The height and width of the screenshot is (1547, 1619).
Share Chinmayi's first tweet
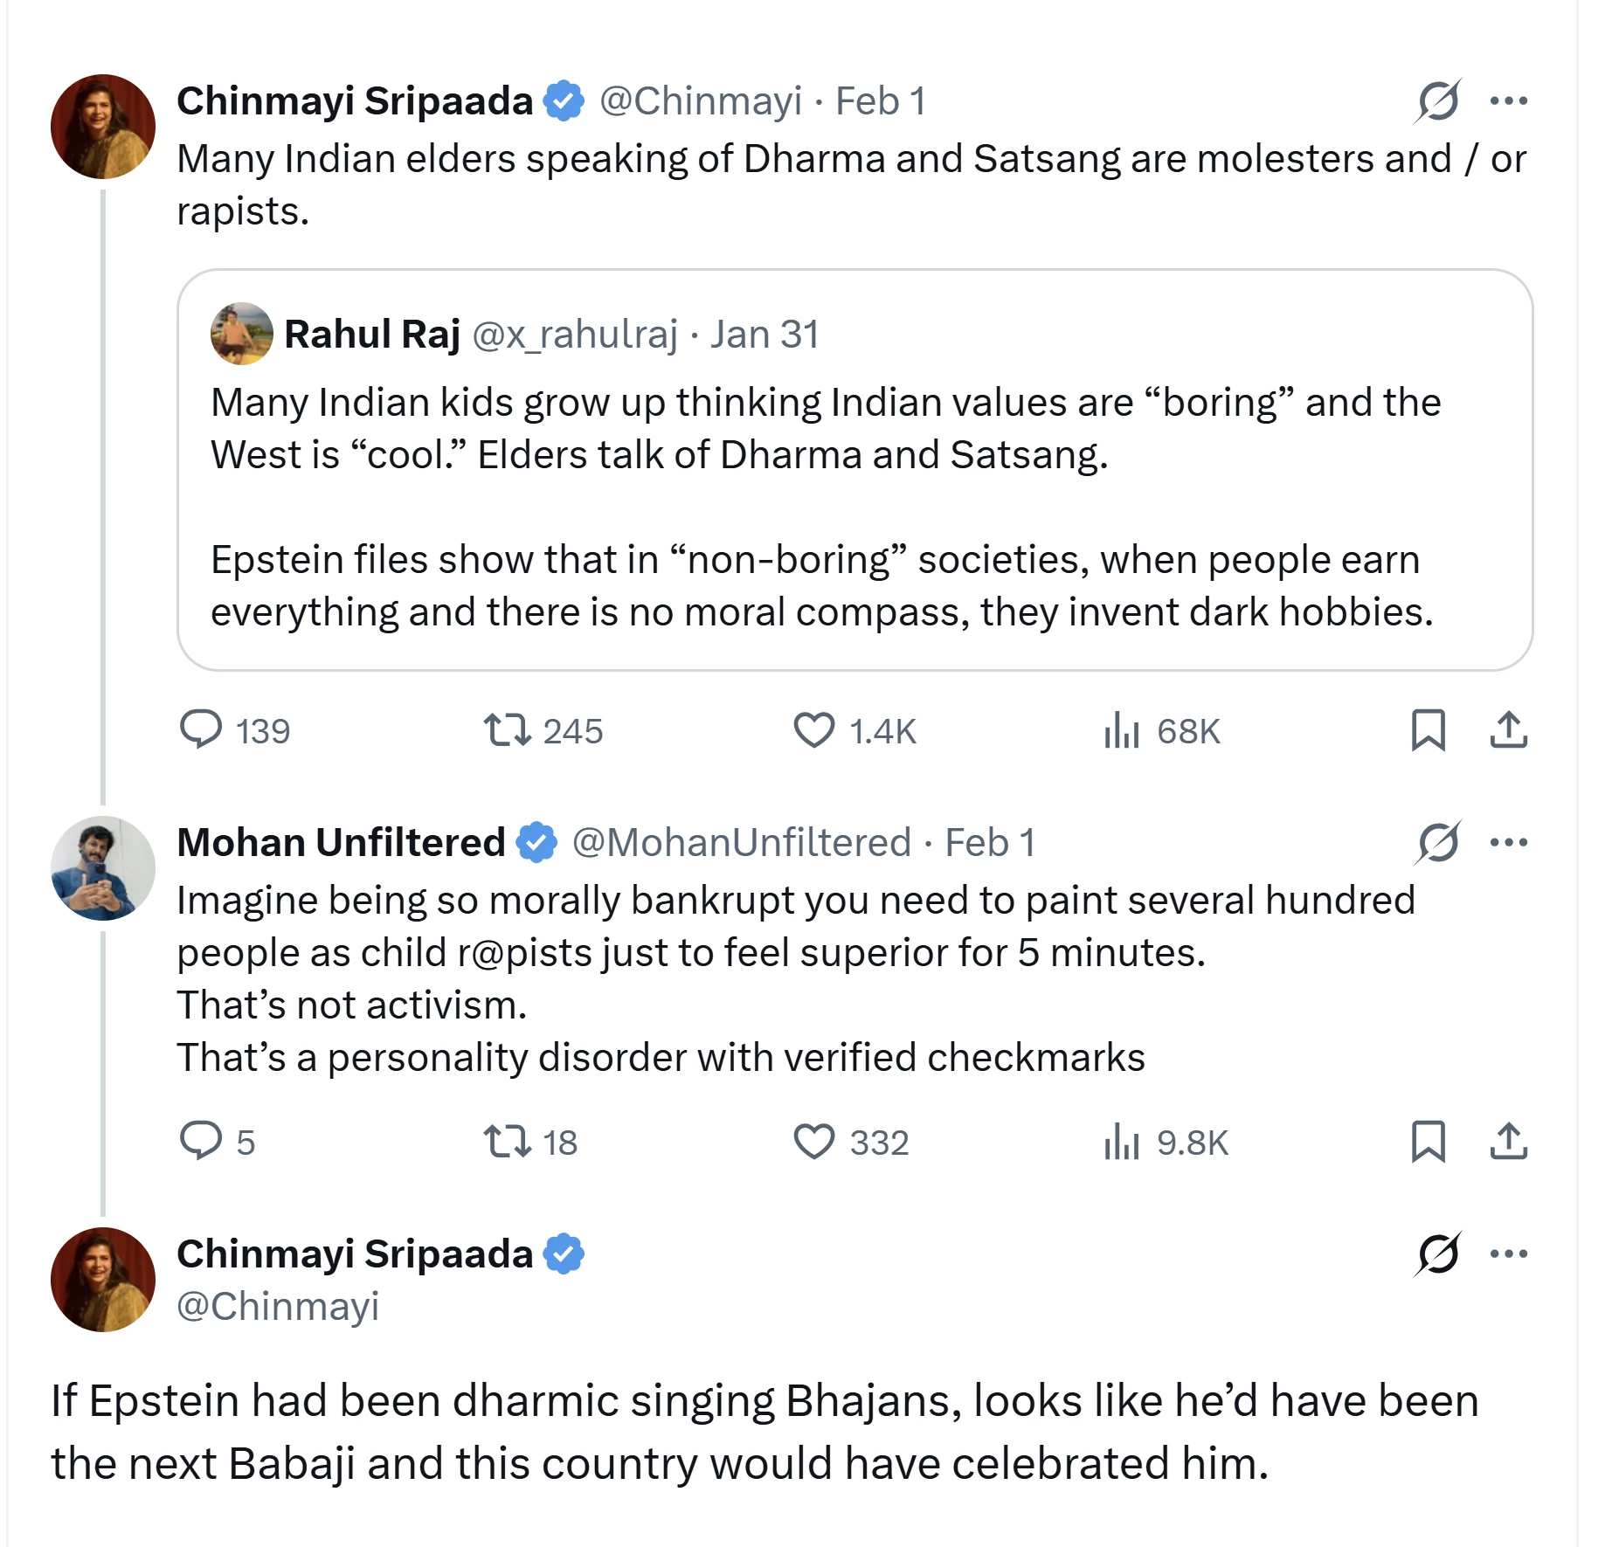click(1509, 730)
